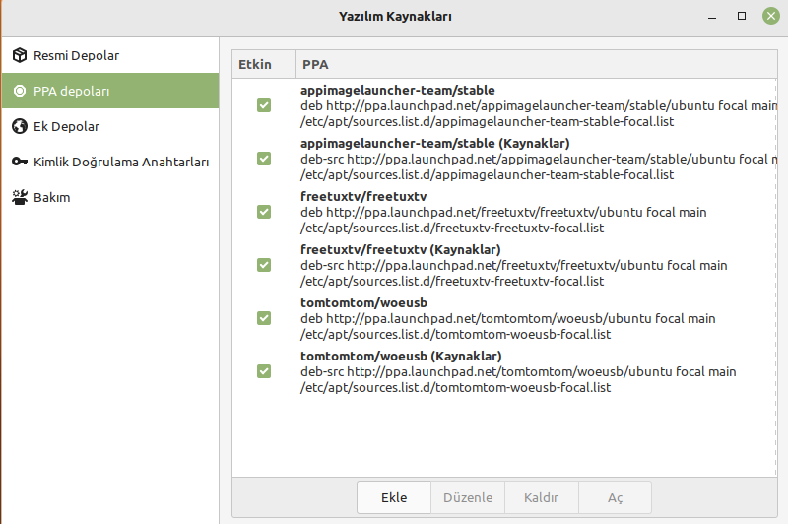This screenshot has width=788, height=524.
Task: Click the Kimlik Doğrulama Anahtarları key icon
Action: (20, 162)
